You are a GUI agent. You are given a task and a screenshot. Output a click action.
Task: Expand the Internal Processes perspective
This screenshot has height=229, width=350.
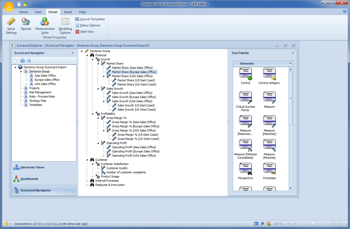click(x=87, y=181)
